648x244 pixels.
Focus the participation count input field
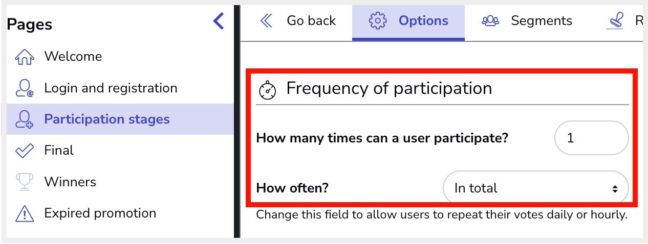(591, 138)
